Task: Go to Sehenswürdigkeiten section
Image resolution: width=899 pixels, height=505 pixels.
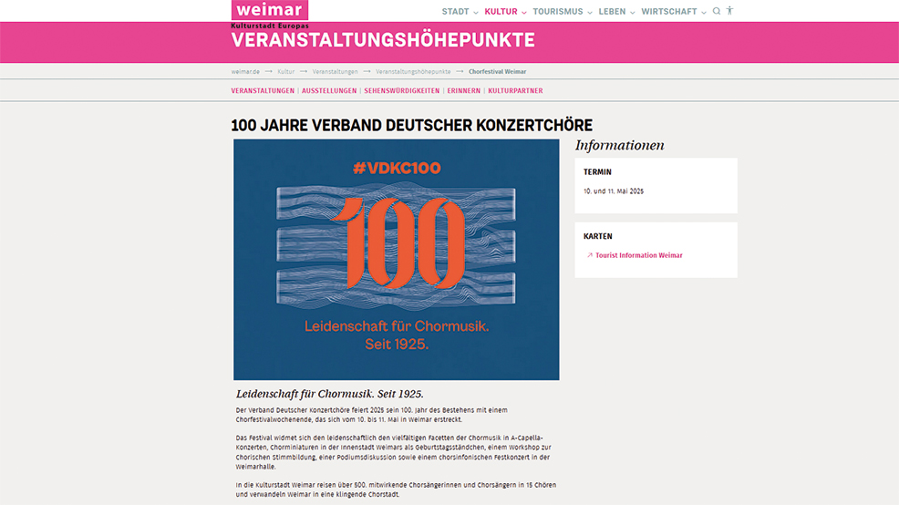Action: 401,91
